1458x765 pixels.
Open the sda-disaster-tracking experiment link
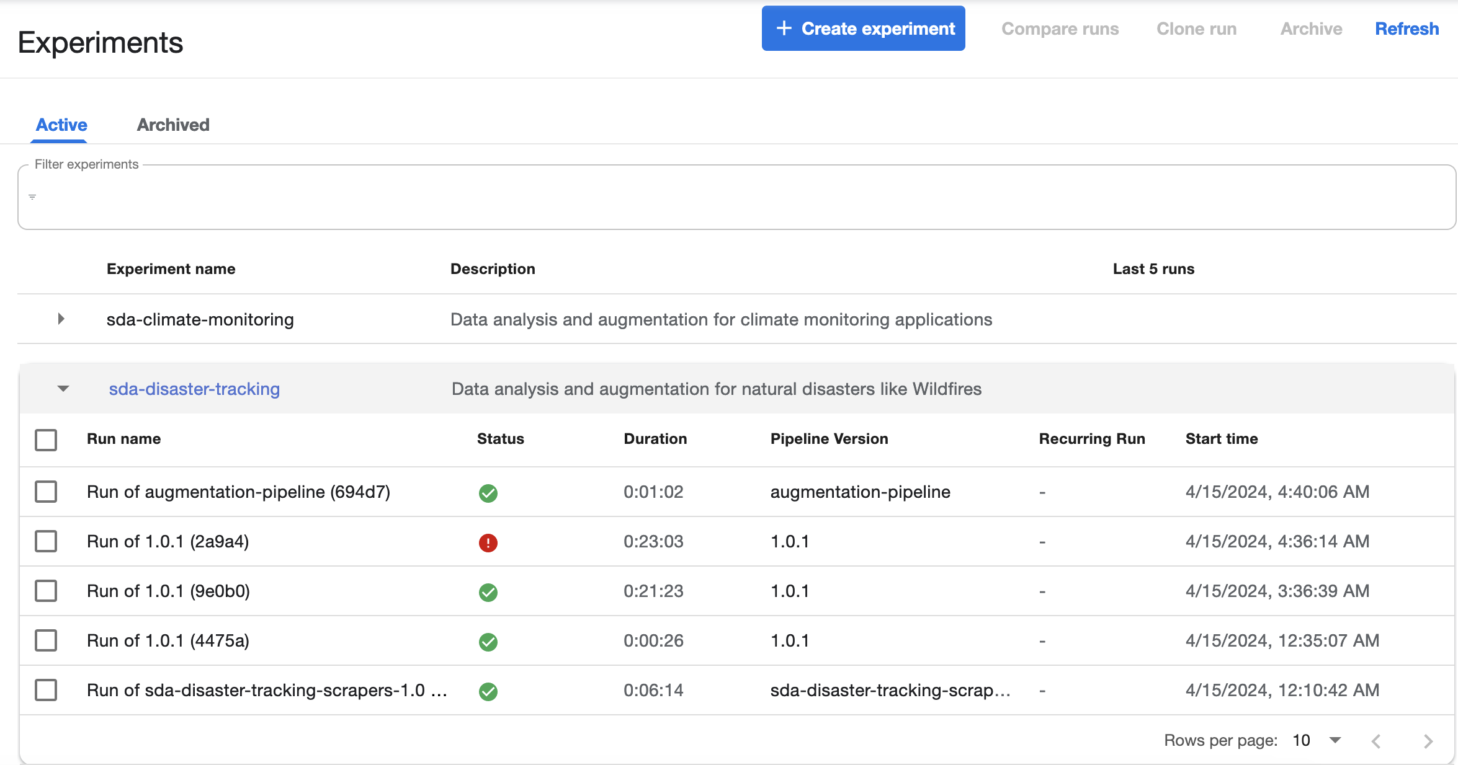pyautogui.click(x=194, y=389)
